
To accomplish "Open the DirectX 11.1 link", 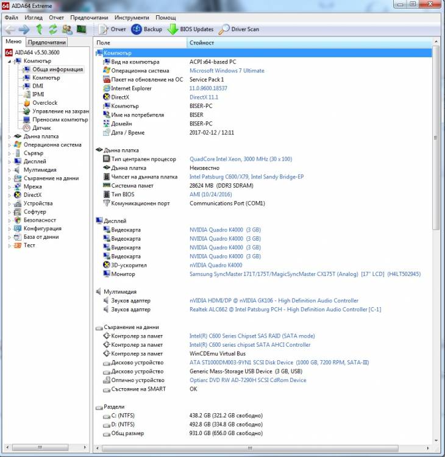I will 204,97.
